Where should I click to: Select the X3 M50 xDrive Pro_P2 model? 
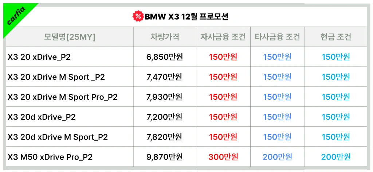[50, 157]
